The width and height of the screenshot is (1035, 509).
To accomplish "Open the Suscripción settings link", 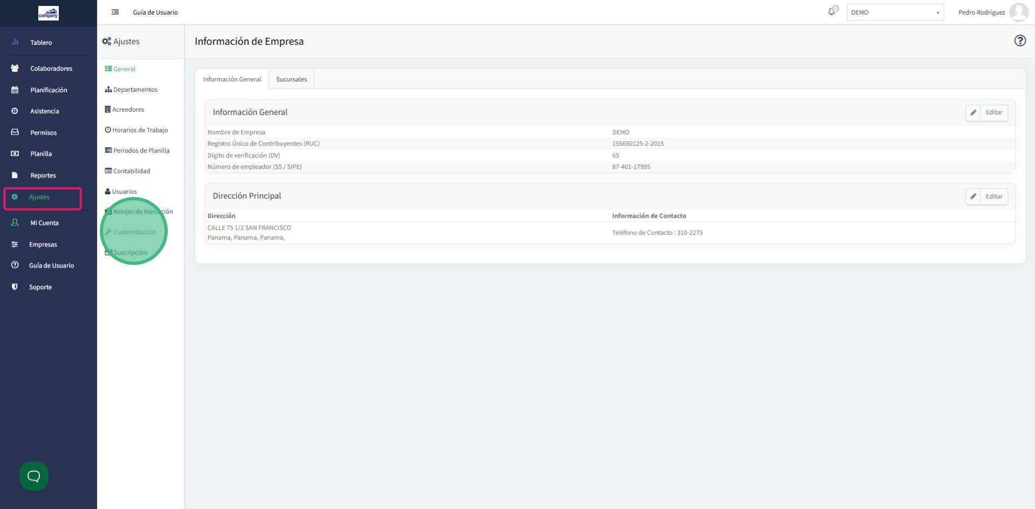I will pos(131,252).
